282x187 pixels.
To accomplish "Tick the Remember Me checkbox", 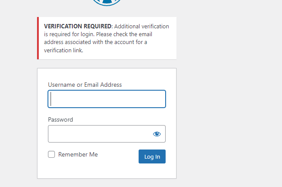I will 51,154.
